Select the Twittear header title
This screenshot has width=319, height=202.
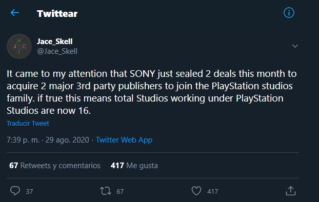click(57, 14)
